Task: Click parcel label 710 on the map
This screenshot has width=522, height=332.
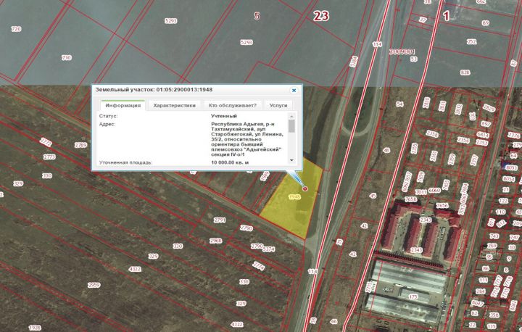Action: coord(66,57)
